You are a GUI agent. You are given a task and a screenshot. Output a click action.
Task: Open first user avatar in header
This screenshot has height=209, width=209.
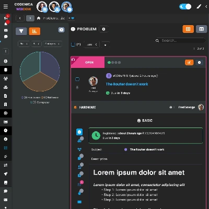pyautogui.click(x=42, y=7)
